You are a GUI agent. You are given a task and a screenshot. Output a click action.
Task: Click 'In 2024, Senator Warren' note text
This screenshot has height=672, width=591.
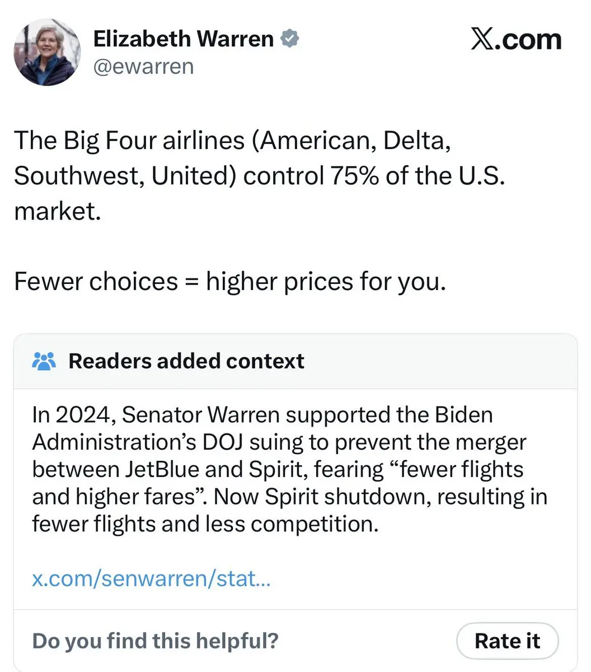tap(156, 416)
